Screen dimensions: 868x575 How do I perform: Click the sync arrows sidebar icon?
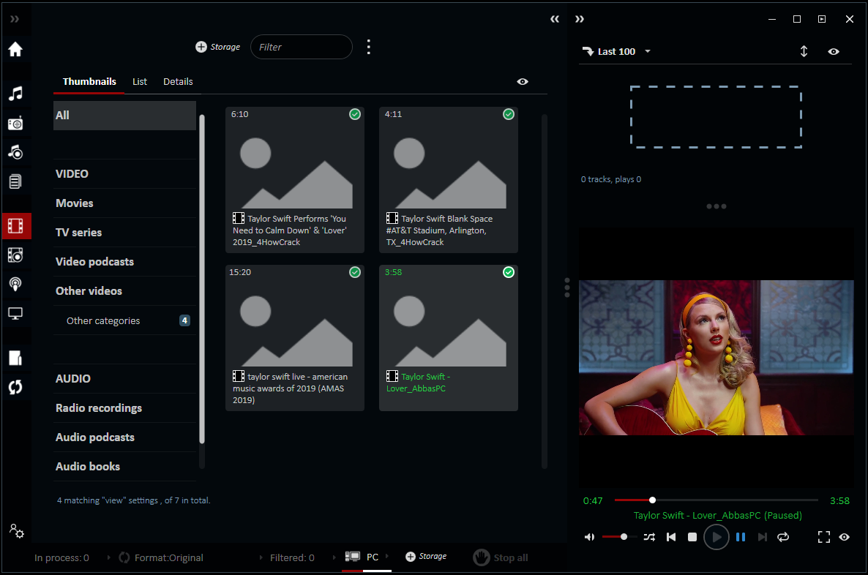click(x=15, y=388)
